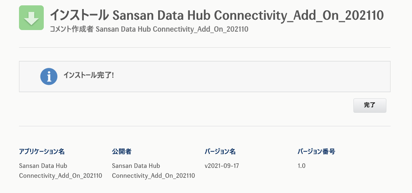Click the アプリケーション名 column label
Image resolution: width=412 pixels, height=193 pixels.
point(42,151)
